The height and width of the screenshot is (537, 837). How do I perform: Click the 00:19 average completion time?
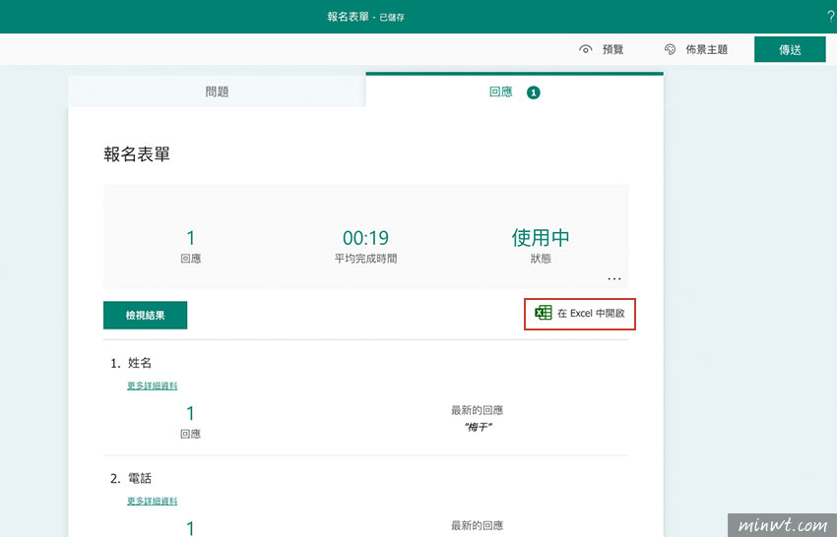tap(365, 238)
